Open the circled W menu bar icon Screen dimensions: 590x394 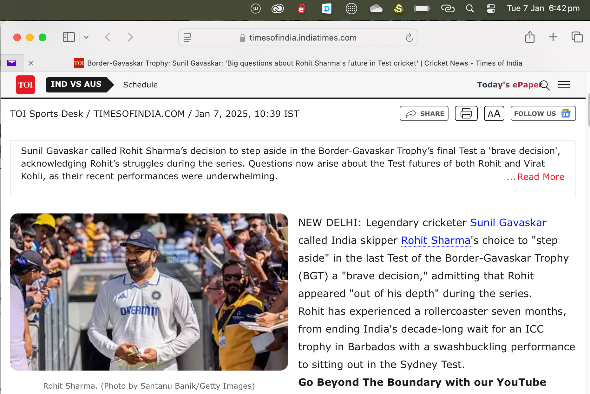pyautogui.click(x=256, y=9)
